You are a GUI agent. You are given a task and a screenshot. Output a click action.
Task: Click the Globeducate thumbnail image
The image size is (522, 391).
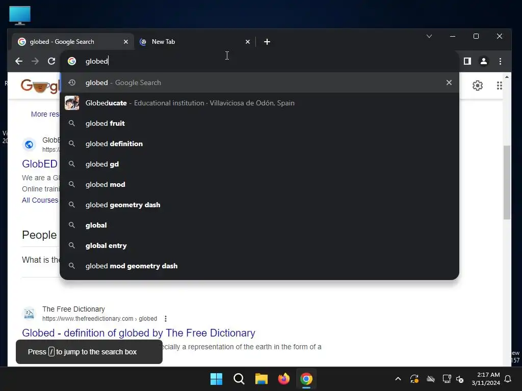tap(72, 103)
